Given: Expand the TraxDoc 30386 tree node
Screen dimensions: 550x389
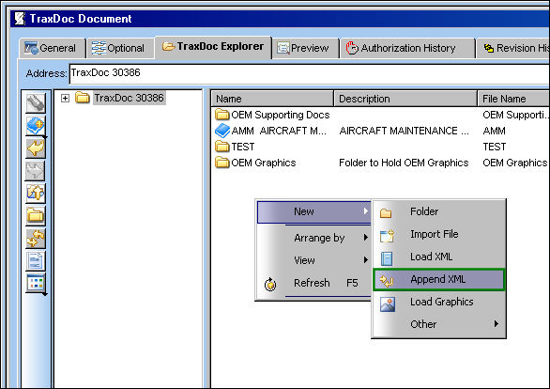Looking at the screenshot, I should 65,98.
